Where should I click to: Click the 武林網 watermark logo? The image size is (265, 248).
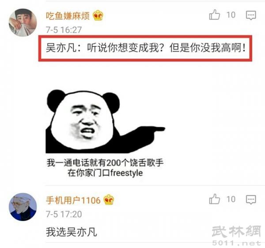click(236, 231)
